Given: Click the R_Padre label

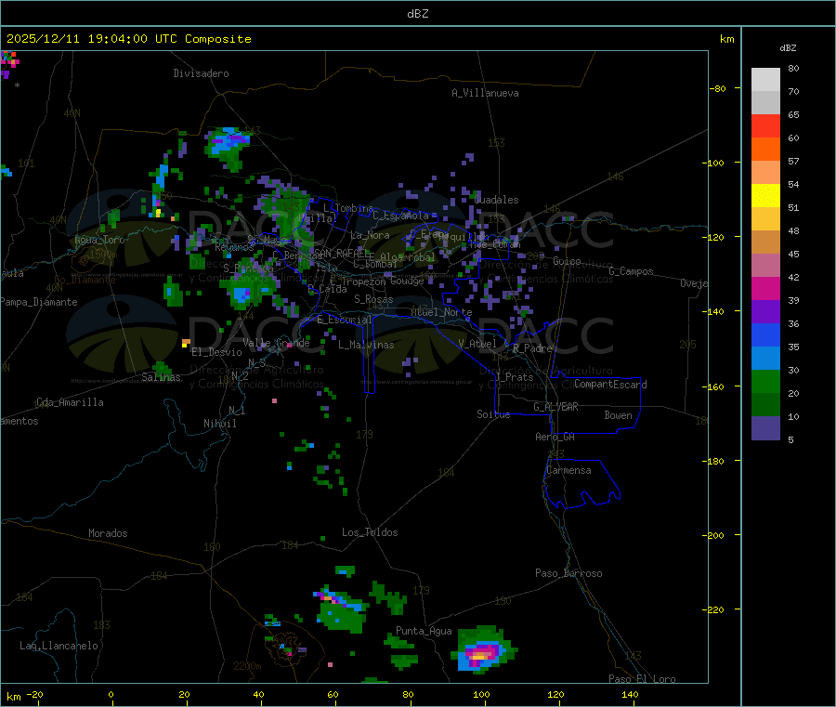Looking at the screenshot, I should (532, 348).
